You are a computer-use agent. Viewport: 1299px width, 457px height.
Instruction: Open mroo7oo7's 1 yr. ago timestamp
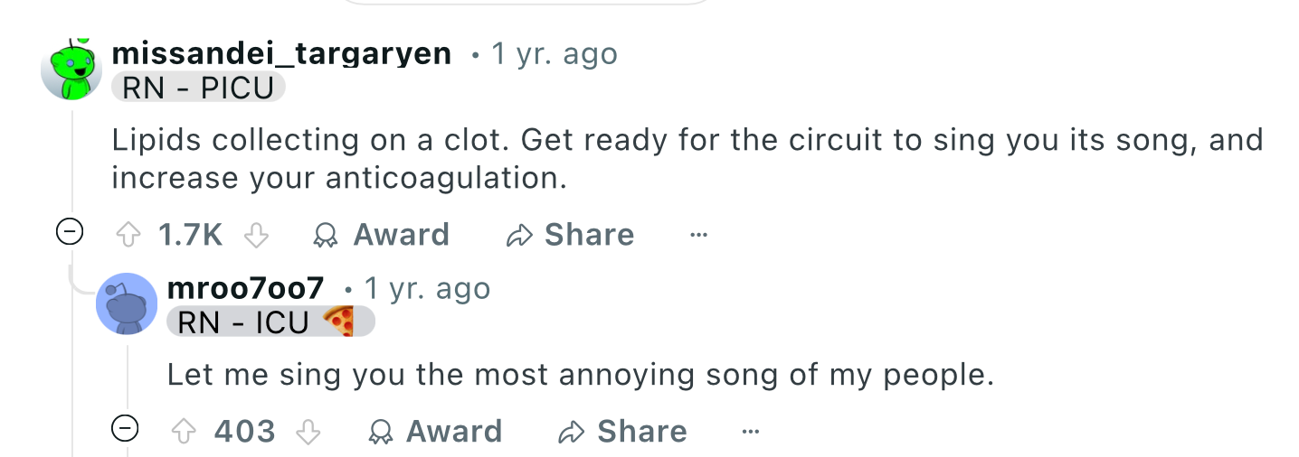[427, 288]
